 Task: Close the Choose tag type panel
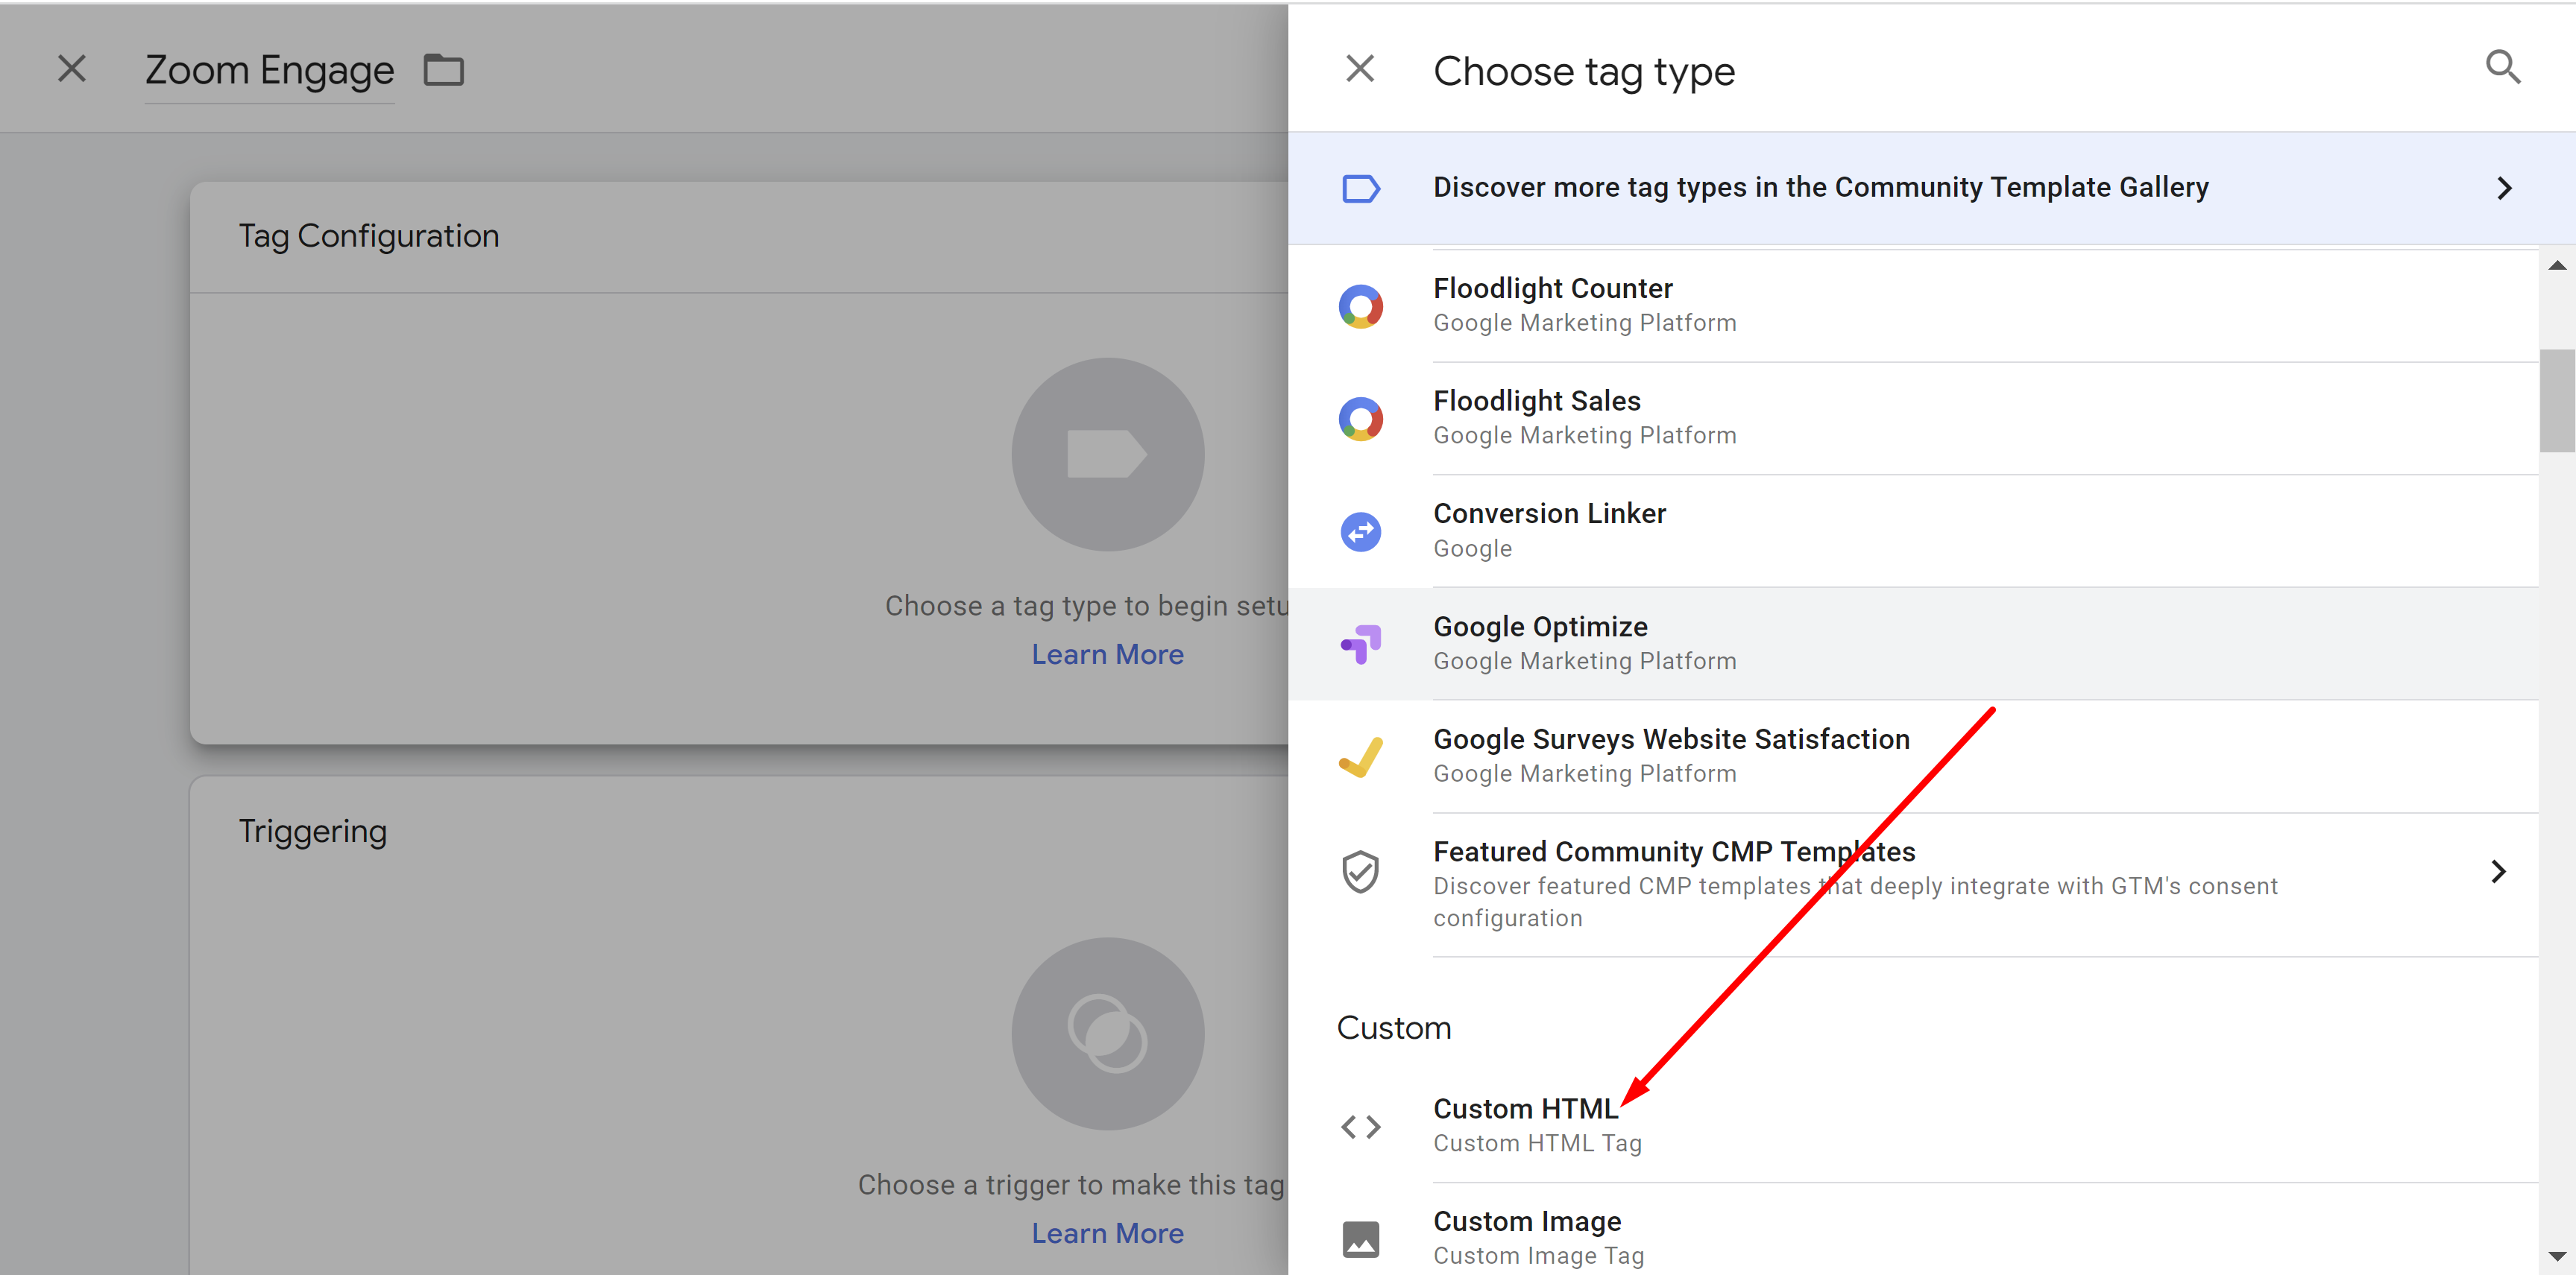pos(1360,69)
